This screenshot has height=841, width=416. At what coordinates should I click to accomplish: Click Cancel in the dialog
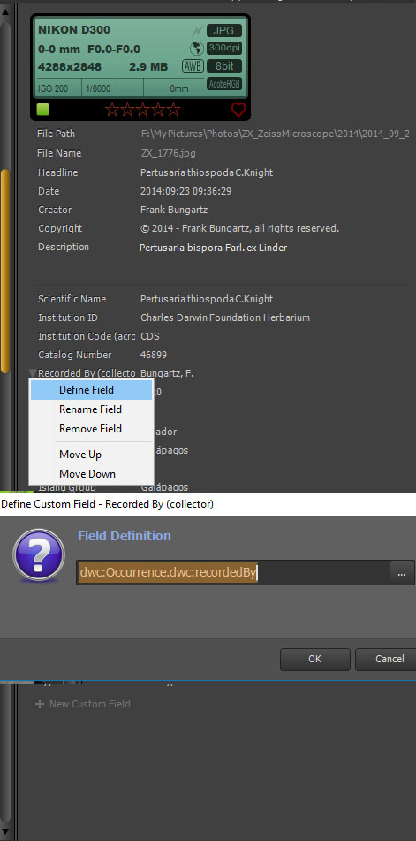[385, 659]
